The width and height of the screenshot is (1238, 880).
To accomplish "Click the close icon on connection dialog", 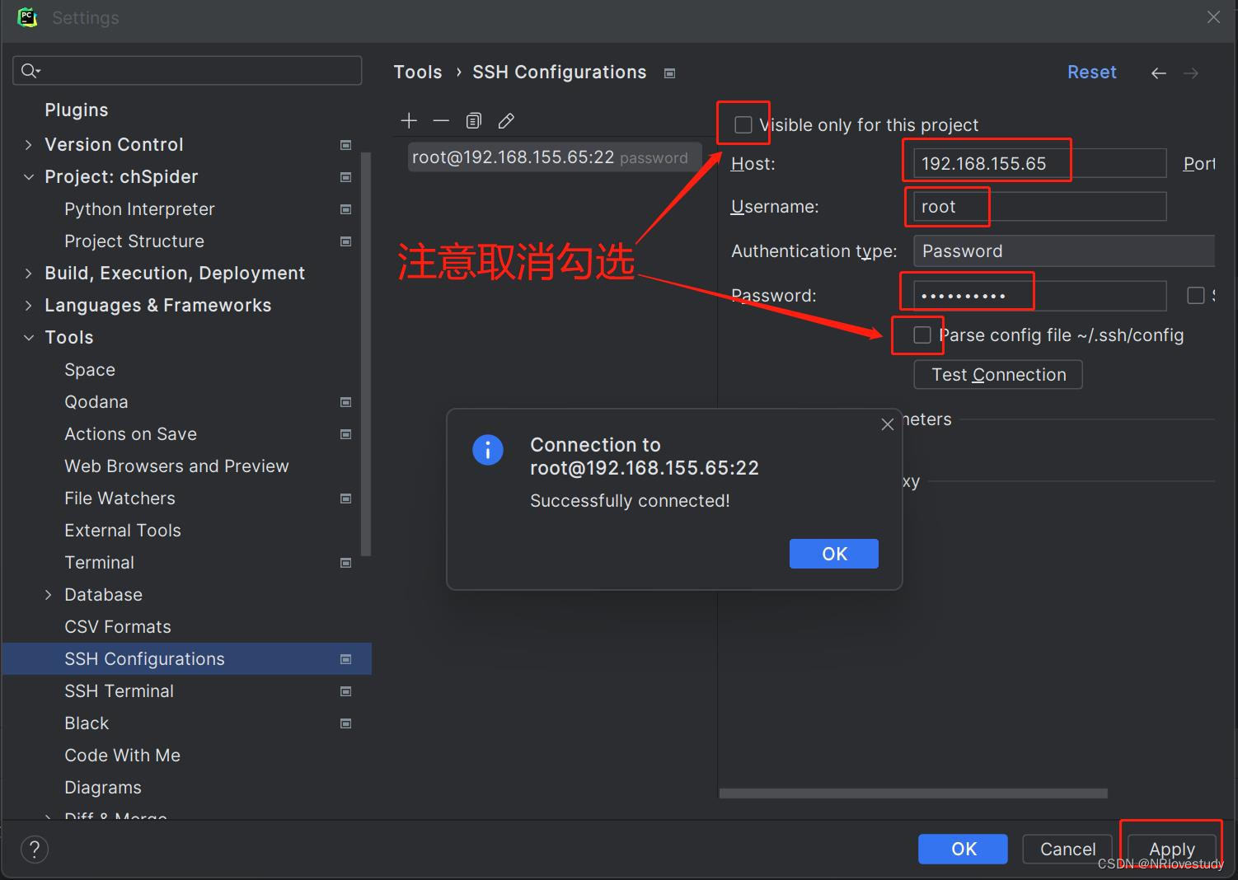I will pos(888,424).
